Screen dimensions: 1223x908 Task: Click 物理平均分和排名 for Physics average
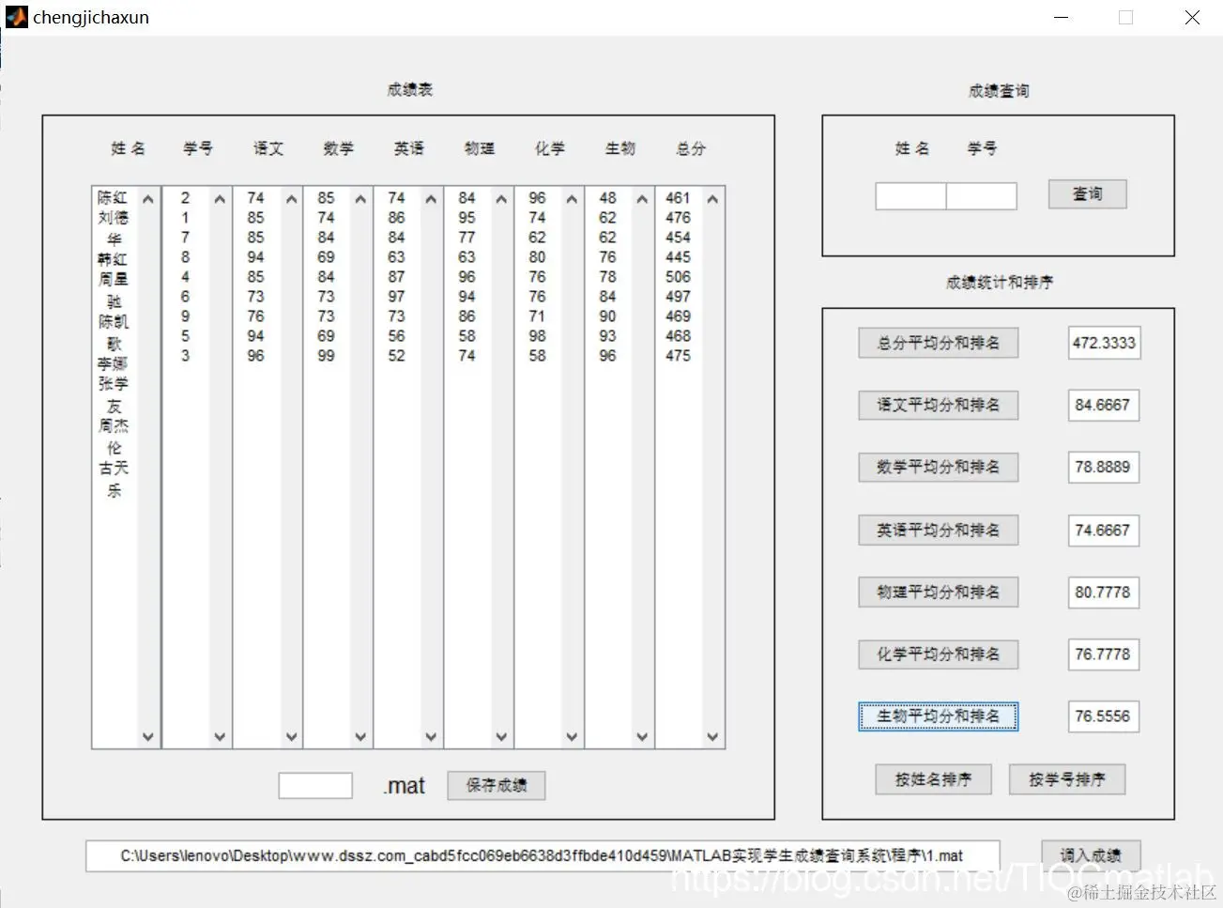click(x=938, y=592)
